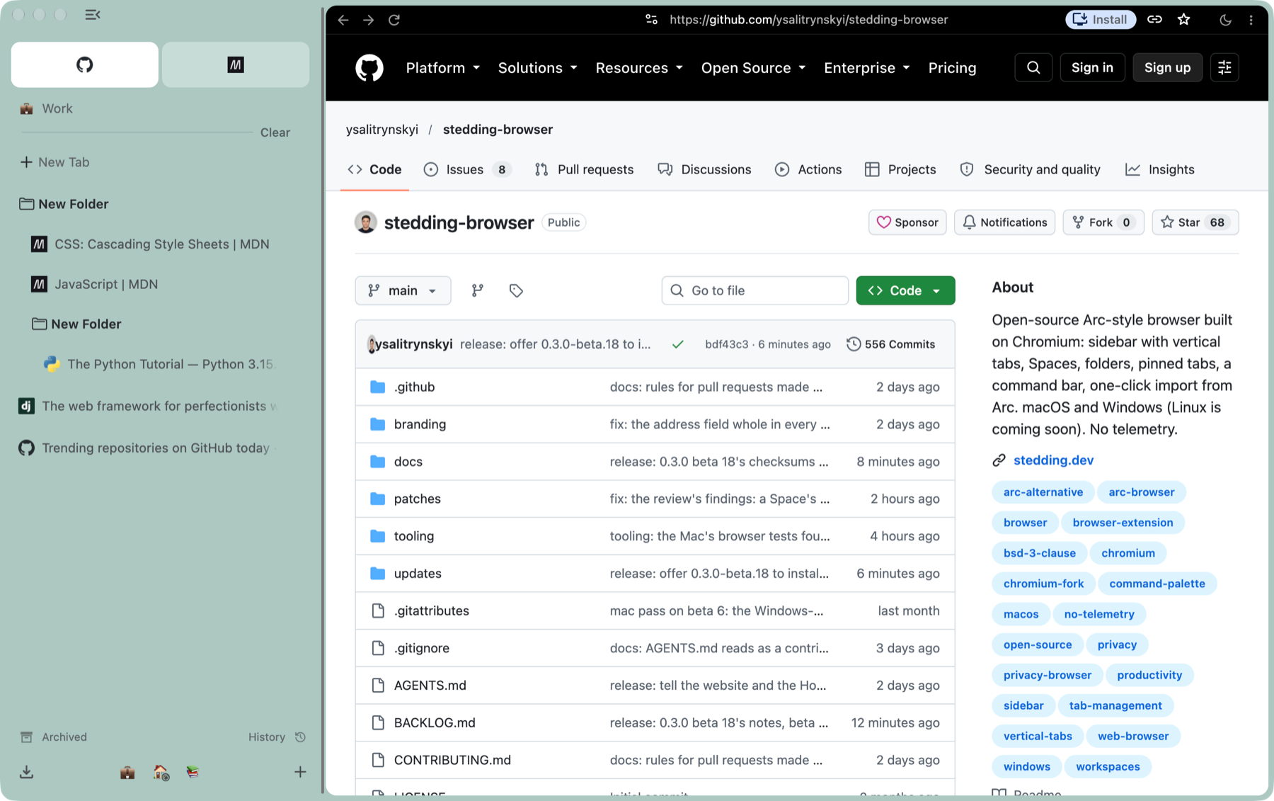Open the green Code dropdown
1274x801 pixels.
click(905, 290)
